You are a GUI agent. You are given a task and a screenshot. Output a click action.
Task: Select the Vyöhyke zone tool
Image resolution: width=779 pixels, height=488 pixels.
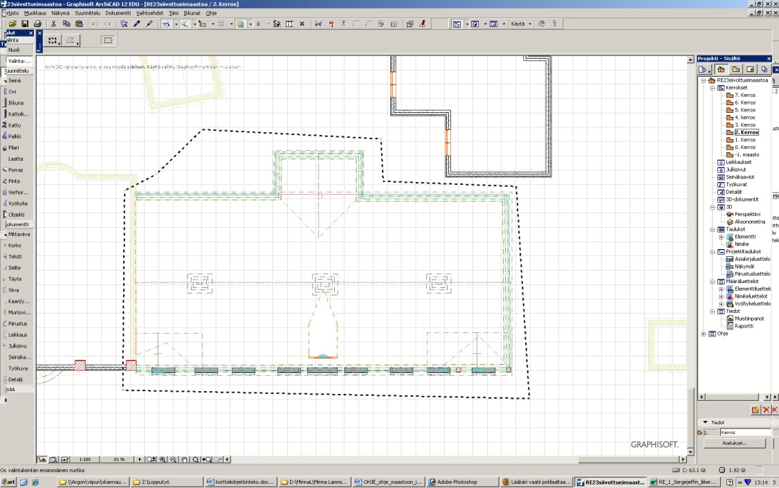pyautogui.click(x=17, y=204)
